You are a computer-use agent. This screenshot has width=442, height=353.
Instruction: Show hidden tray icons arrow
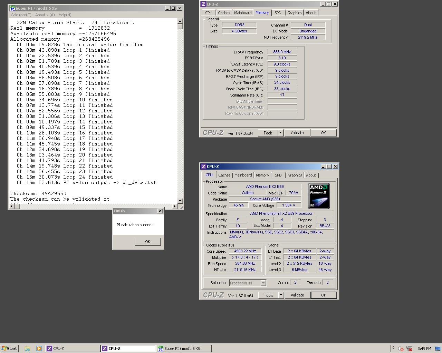tap(393, 349)
